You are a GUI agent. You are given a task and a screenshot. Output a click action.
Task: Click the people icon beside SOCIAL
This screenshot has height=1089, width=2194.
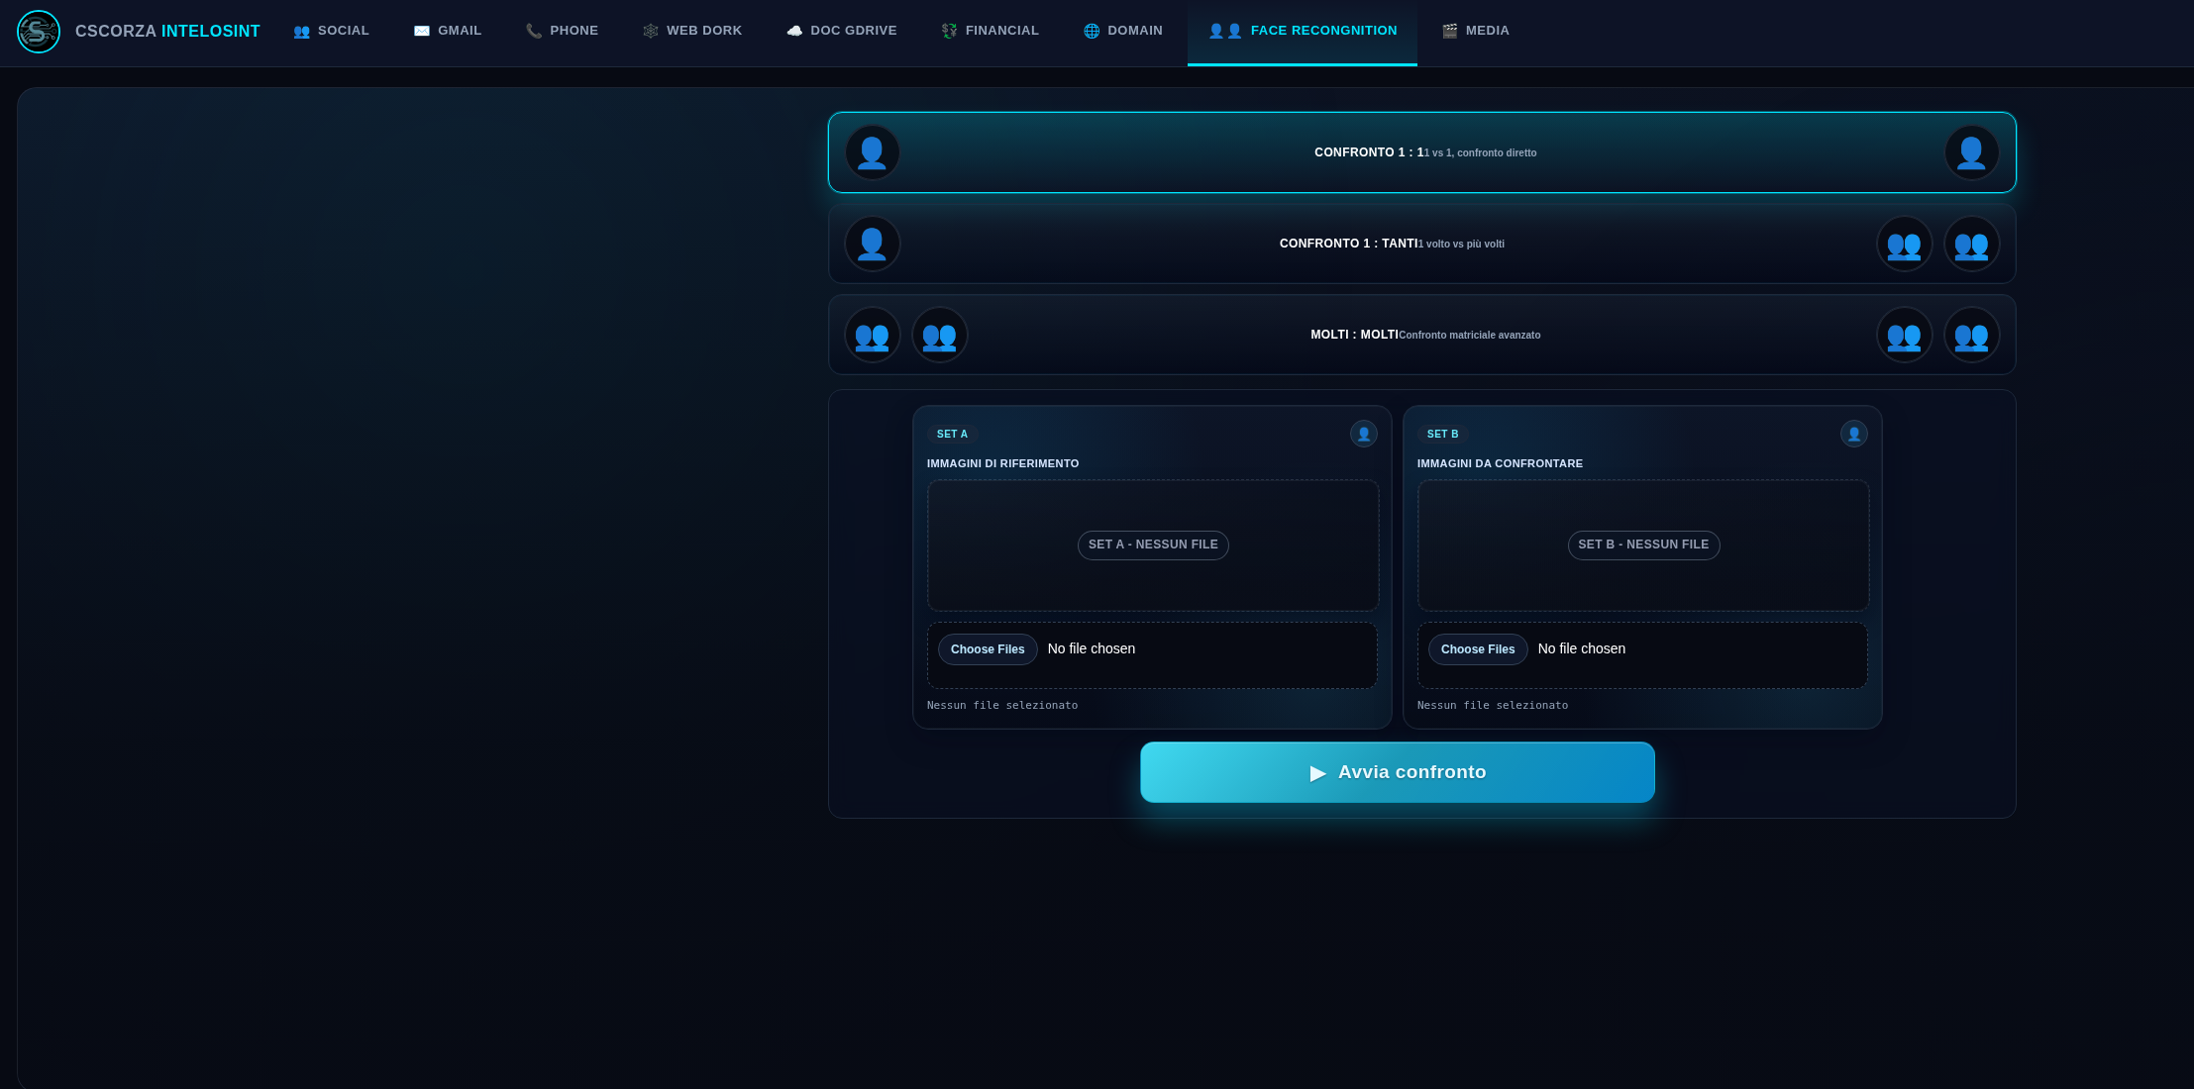click(x=301, y=32)
